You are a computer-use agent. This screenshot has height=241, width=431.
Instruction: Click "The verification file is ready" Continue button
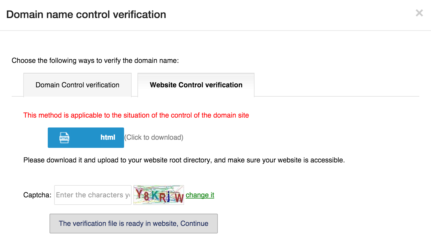click(x=134, y=224)
